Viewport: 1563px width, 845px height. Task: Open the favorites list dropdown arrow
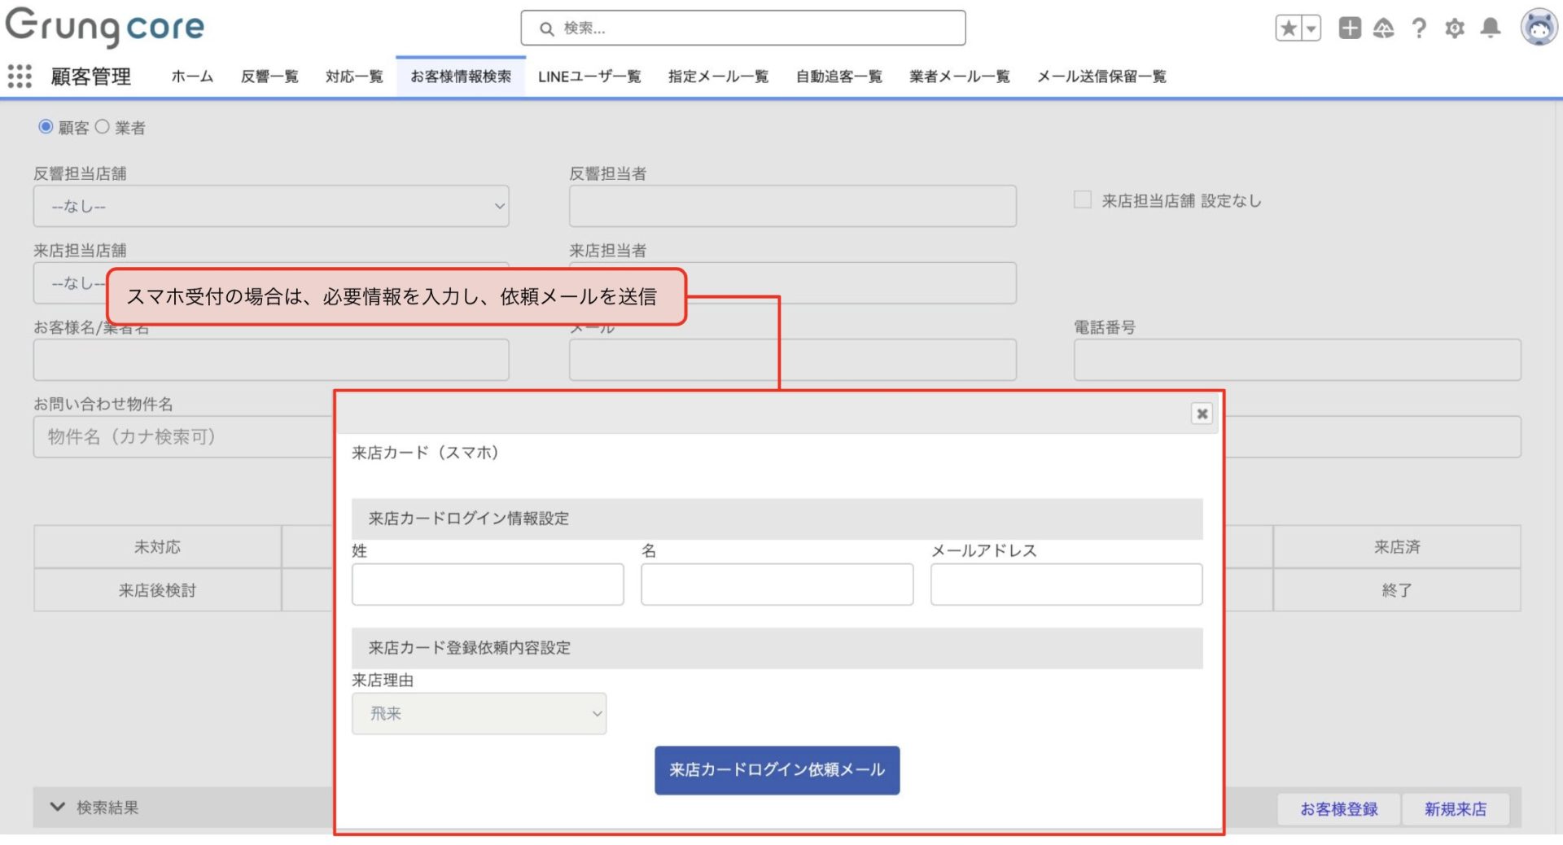(1311, 28)
